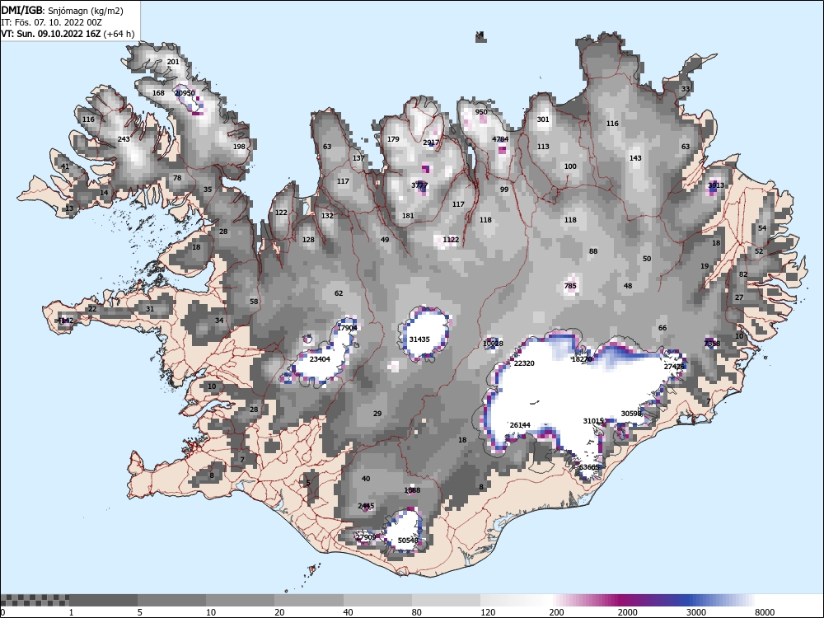Viewport: 824px width, 618px height.
Task: Select the map value '3913'
Action: point(716,185)
